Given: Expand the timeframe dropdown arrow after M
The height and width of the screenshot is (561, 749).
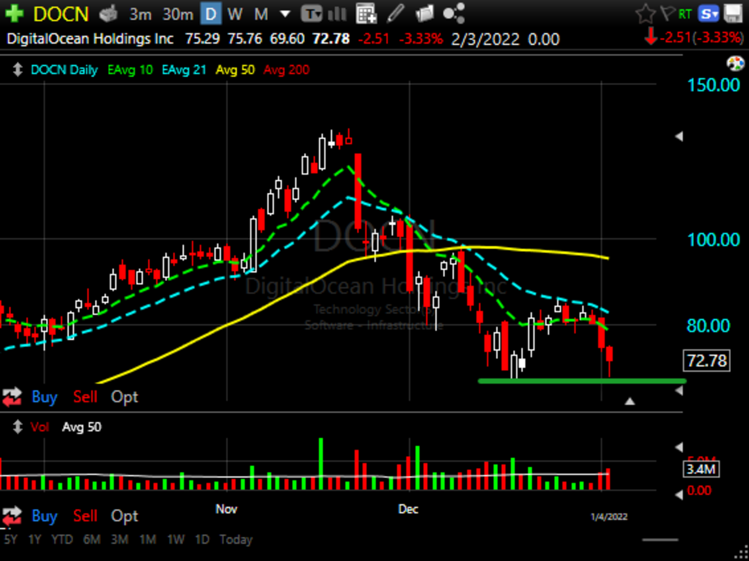Looking at the screenshot, I should pos(285,13).
